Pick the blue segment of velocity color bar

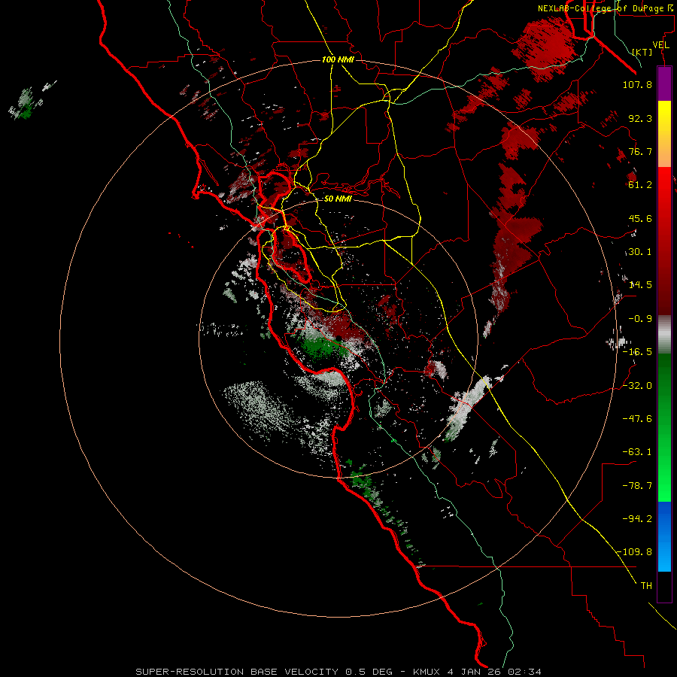point(664,536)
